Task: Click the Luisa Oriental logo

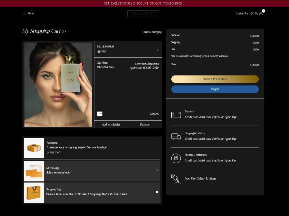Action: 143,14
